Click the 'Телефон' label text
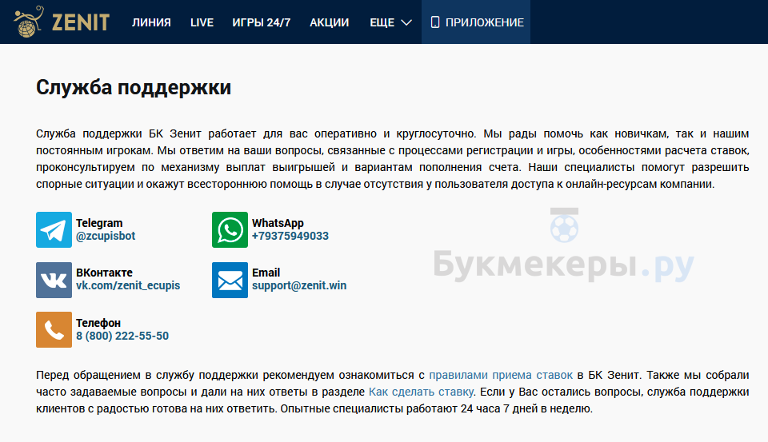The image size is (768, 442). [98, 323]
